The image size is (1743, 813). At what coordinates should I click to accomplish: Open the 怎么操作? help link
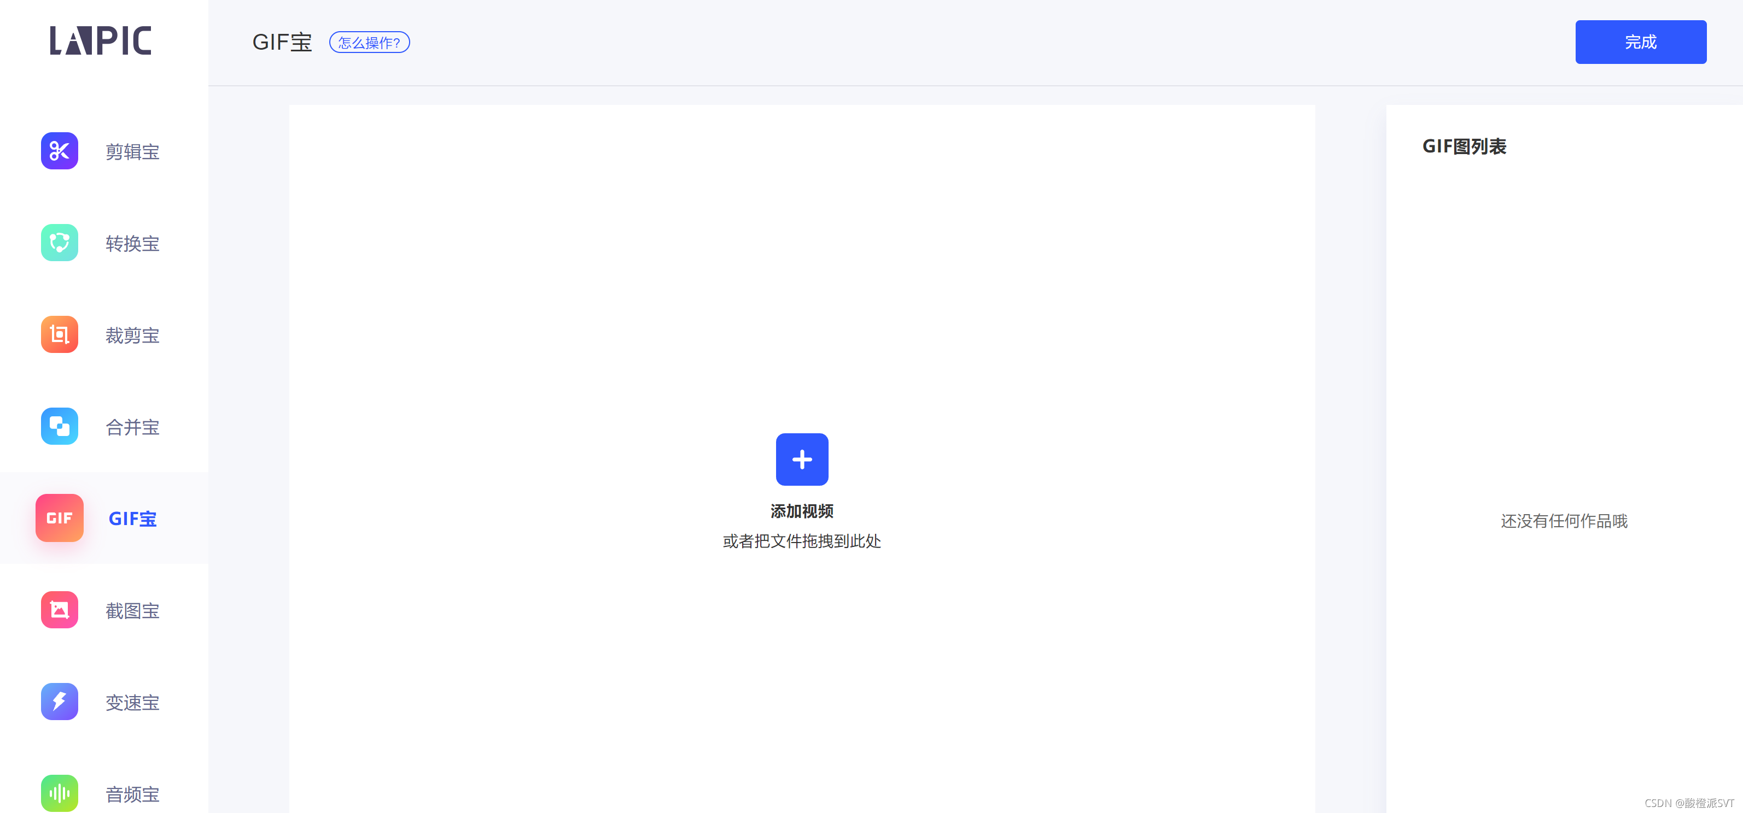pos(370,43)
